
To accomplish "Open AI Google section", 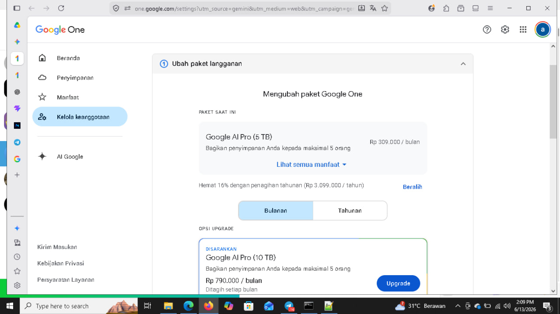I will coord(70,156).
